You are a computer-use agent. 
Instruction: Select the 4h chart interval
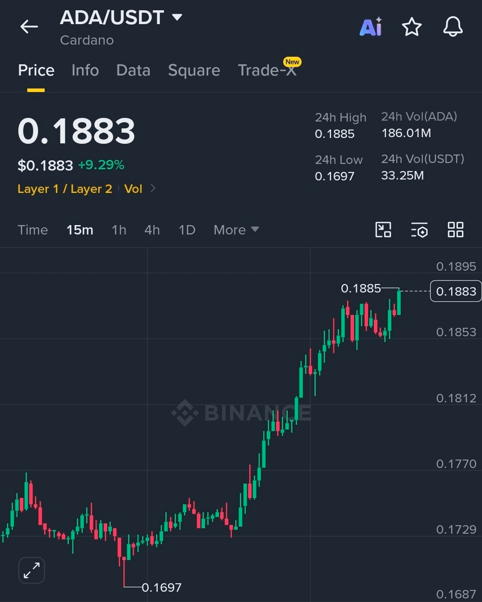(152, 230)
